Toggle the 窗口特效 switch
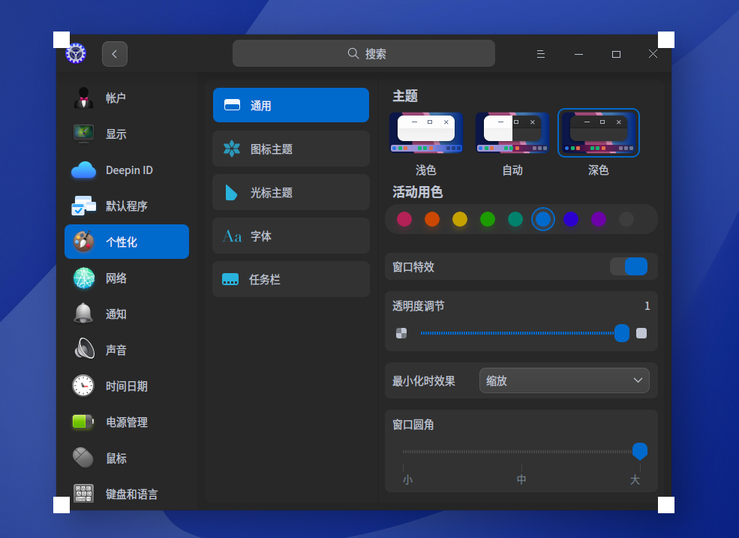Viewport: 739px width, 538px height. (629, 266)
